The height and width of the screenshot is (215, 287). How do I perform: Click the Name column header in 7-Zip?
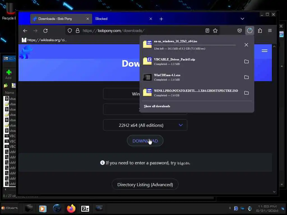pyautogui.click(x=10, y=93)
